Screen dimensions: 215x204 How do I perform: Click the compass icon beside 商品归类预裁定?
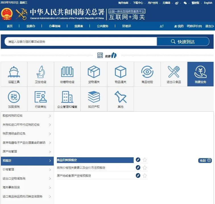138,160
